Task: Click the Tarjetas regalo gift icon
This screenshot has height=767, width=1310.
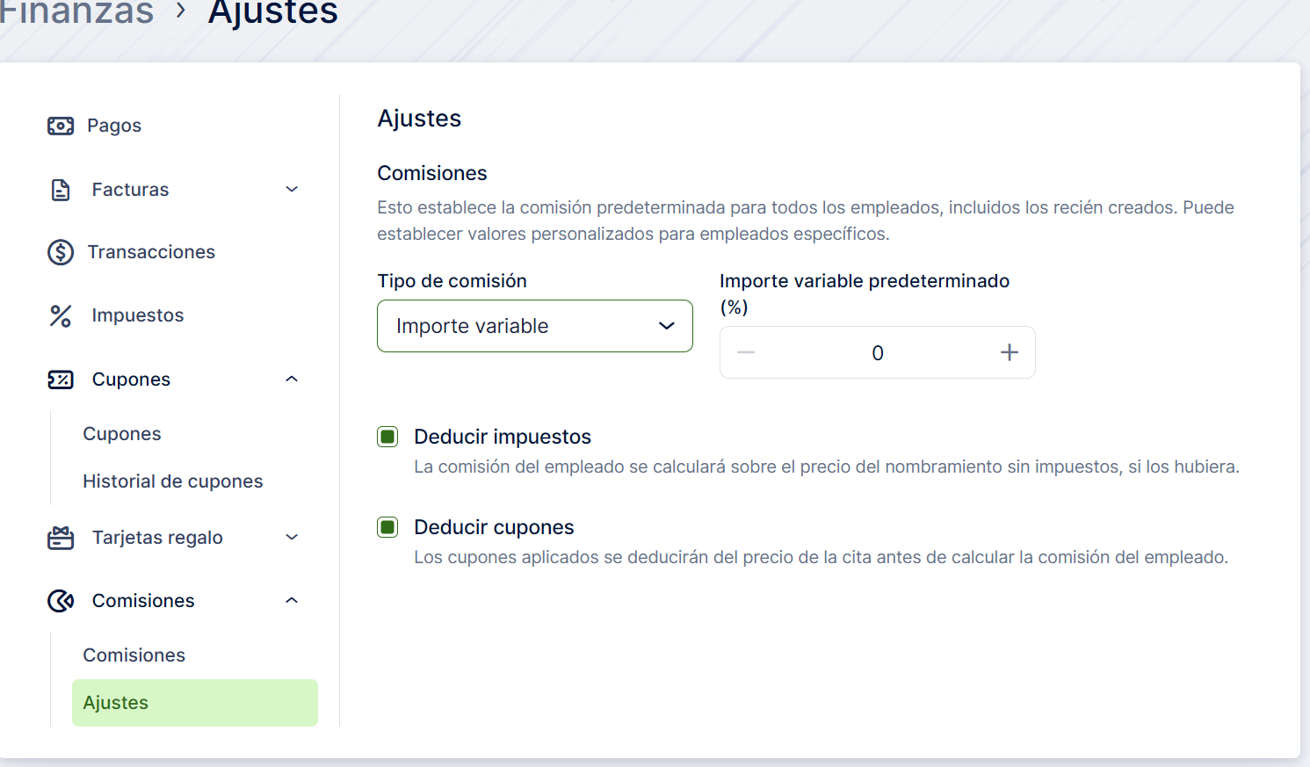Action: (x=61, y=538)
